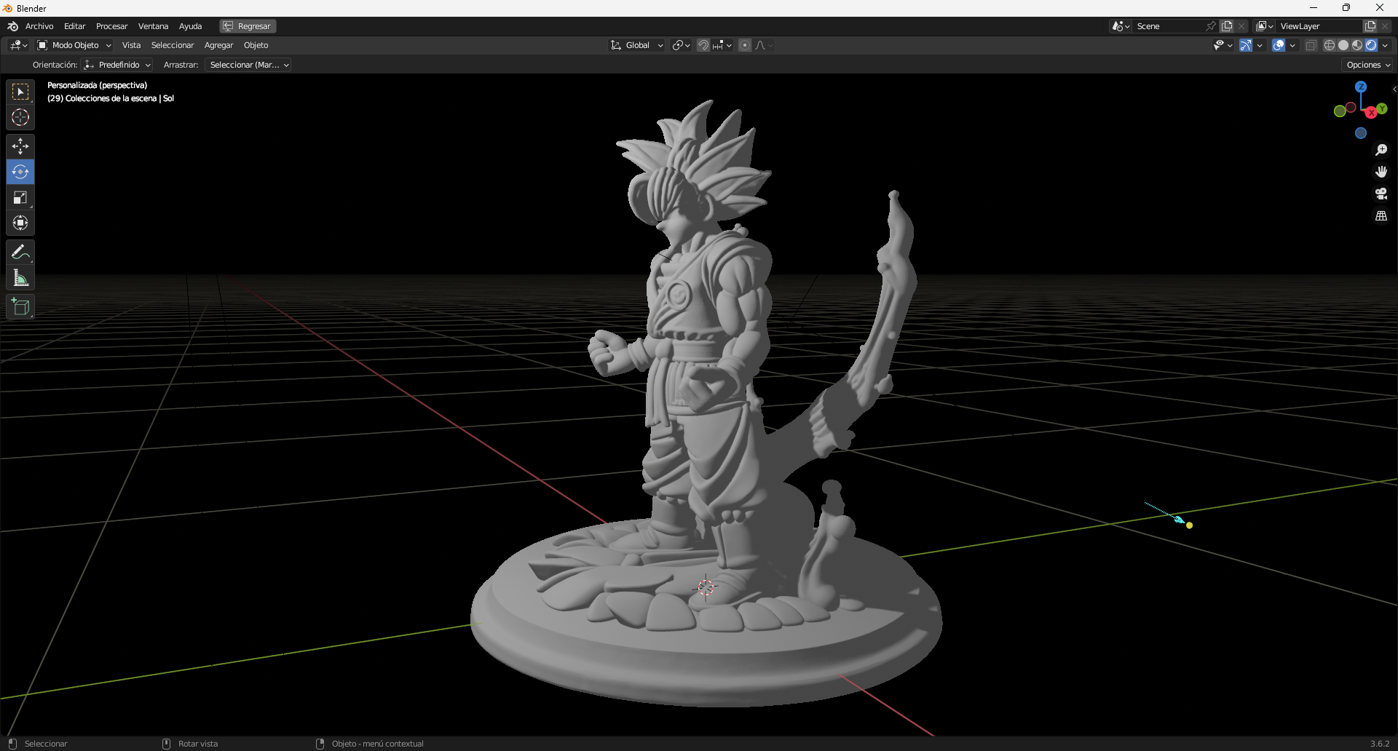Select the Rotate tool

point(20,172)
